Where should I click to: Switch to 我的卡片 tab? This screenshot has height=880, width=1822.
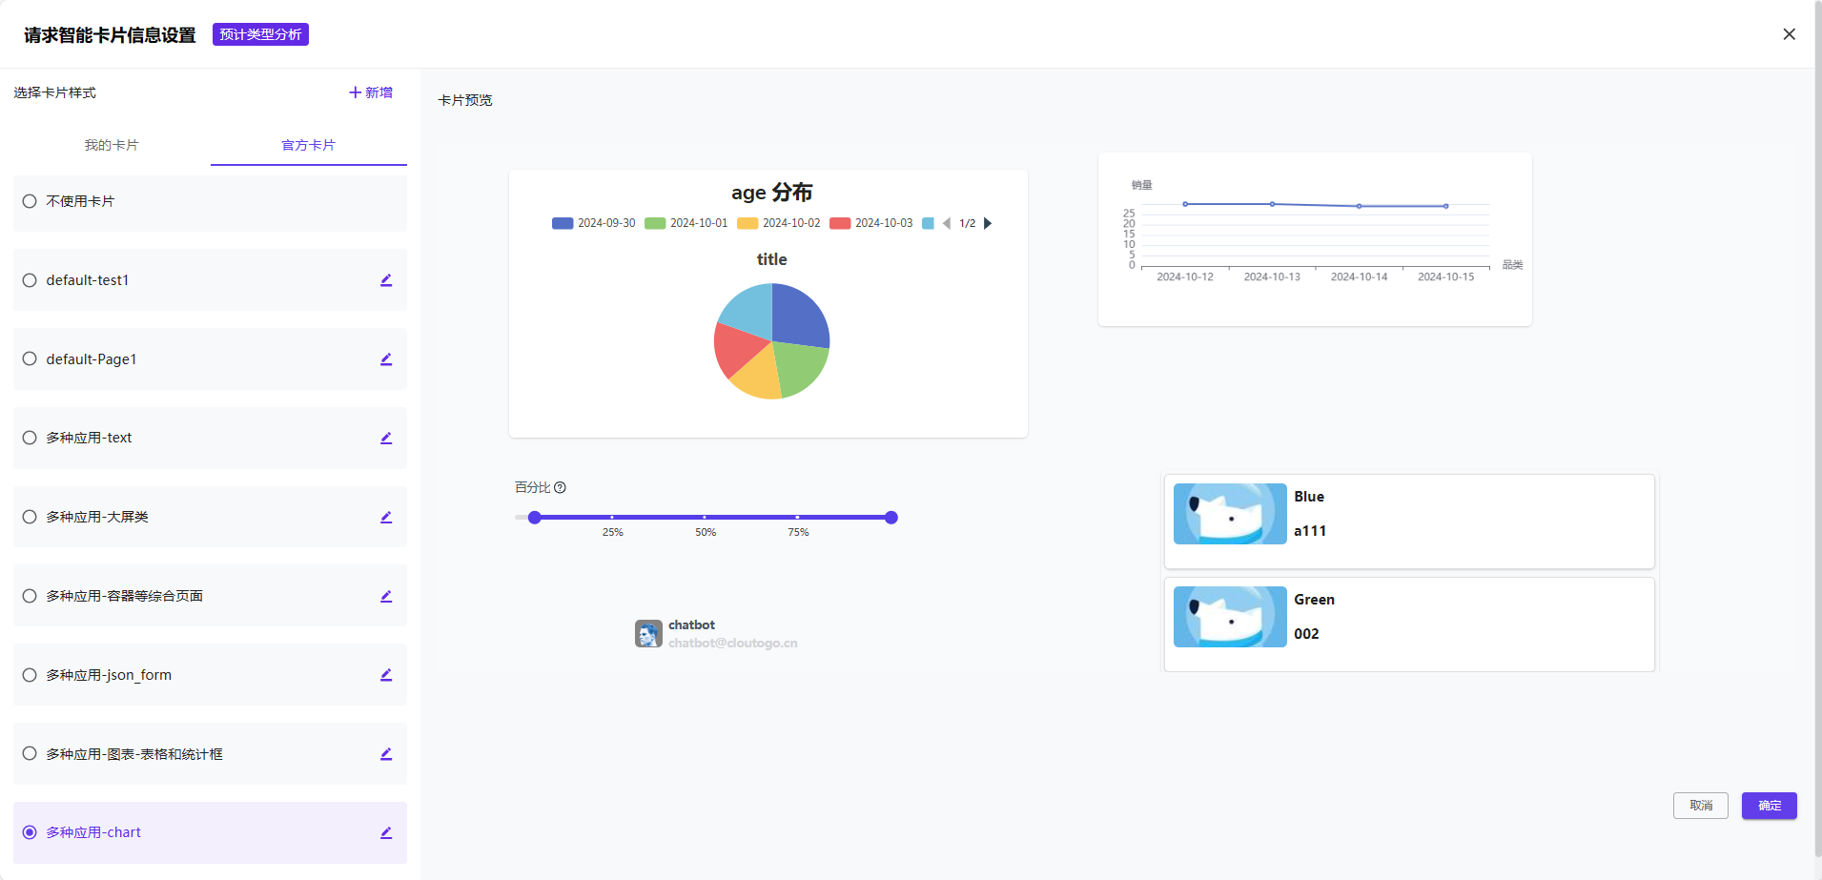click(112, 145)
